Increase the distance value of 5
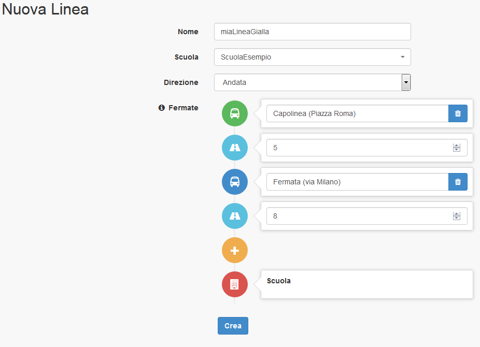The height and width of the screenshot is (347, 480). (x=457, y=146)
